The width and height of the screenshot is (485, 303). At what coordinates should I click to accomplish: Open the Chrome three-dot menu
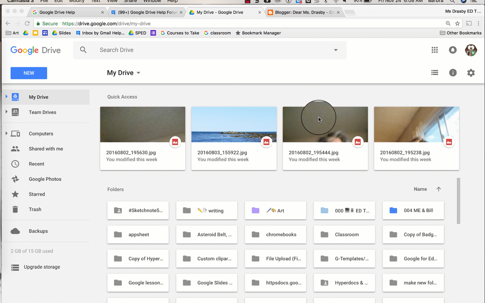478,23
